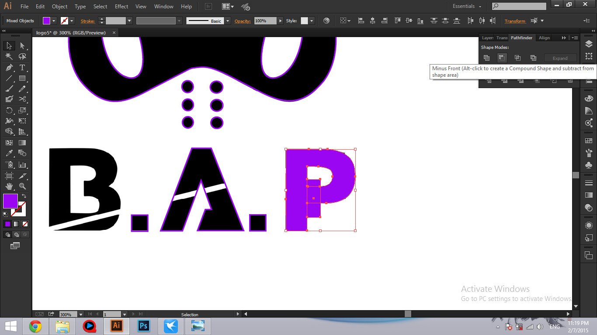Enable Draw Behind mode
The height and width of the screenshot is (335, 597).
16,234
